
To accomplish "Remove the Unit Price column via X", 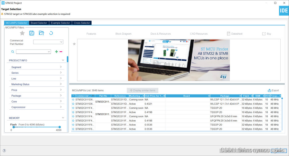I will coord(164,96).
